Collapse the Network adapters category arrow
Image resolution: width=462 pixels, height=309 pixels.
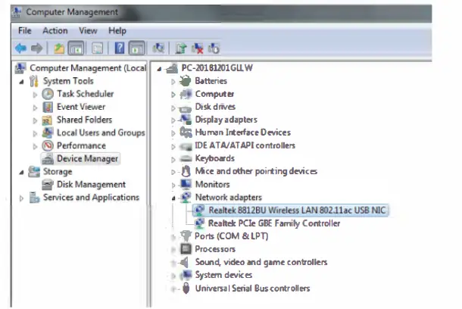pyautogui.click(x=173, y=198)
